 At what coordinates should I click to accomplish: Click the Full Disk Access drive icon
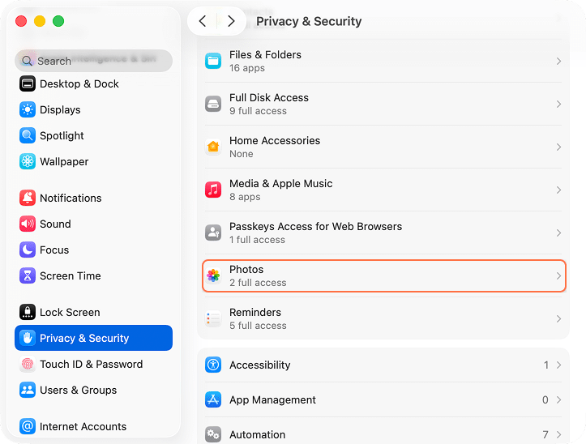pos(213,104)
